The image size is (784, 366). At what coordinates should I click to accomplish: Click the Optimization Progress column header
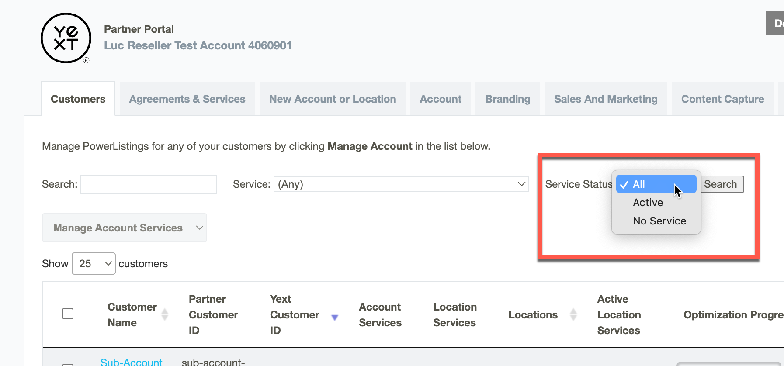(733, 315)
